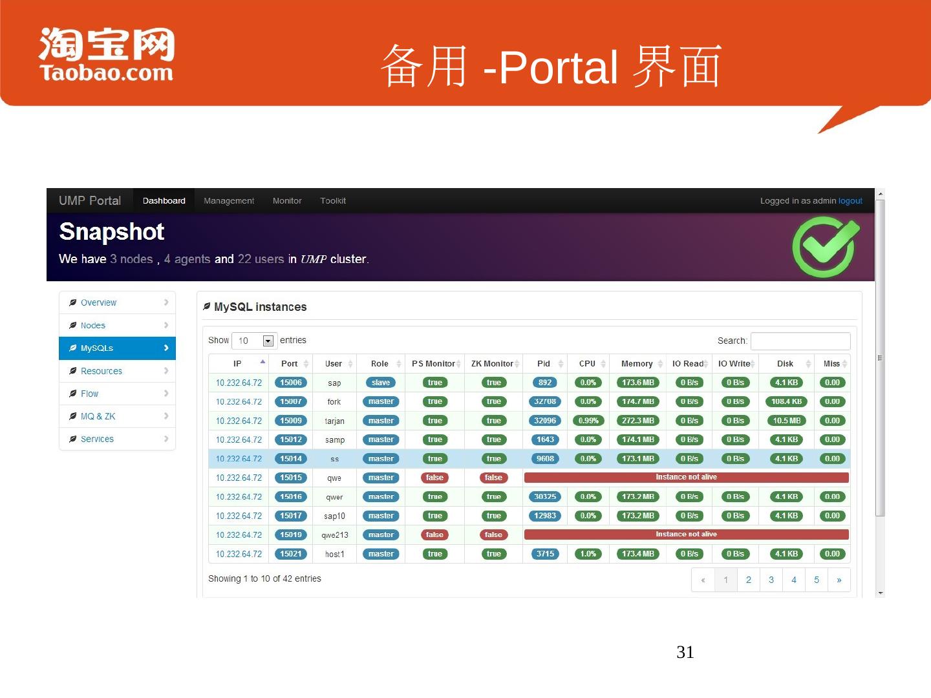931x698 pixels.
Task: Click the logout link
Action: coord(850,201)
